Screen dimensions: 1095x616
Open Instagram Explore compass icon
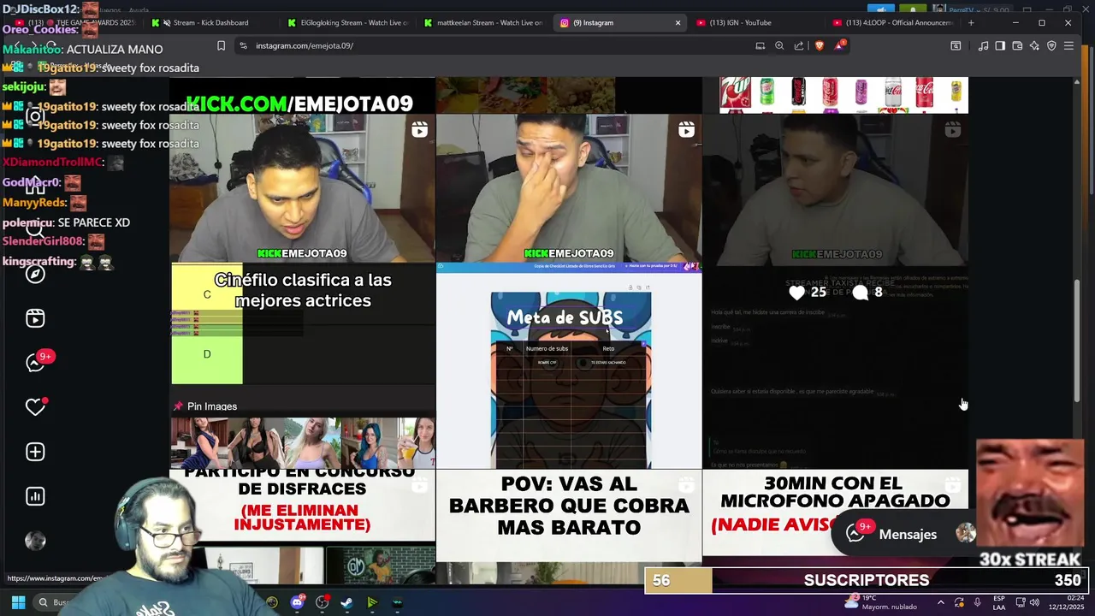(x=35, y=274)
